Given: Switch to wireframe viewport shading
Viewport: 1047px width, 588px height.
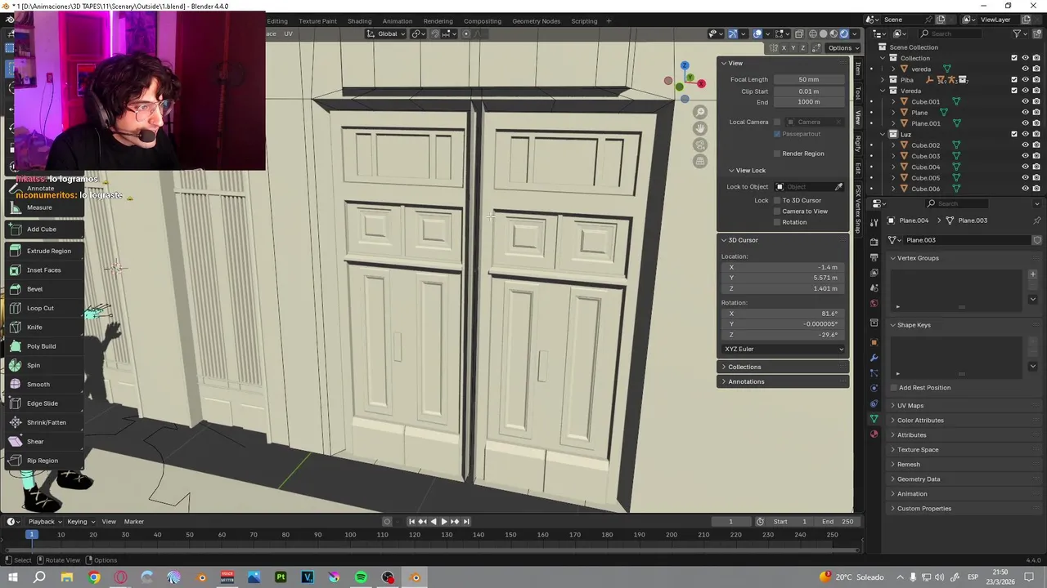Looking at the screenshot, I should tap(812, 33).
